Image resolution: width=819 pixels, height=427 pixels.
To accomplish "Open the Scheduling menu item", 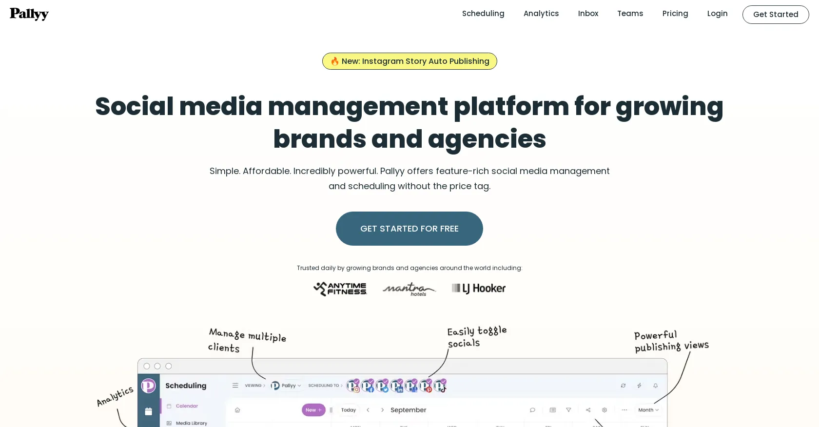I will click(x=483, y=14).
